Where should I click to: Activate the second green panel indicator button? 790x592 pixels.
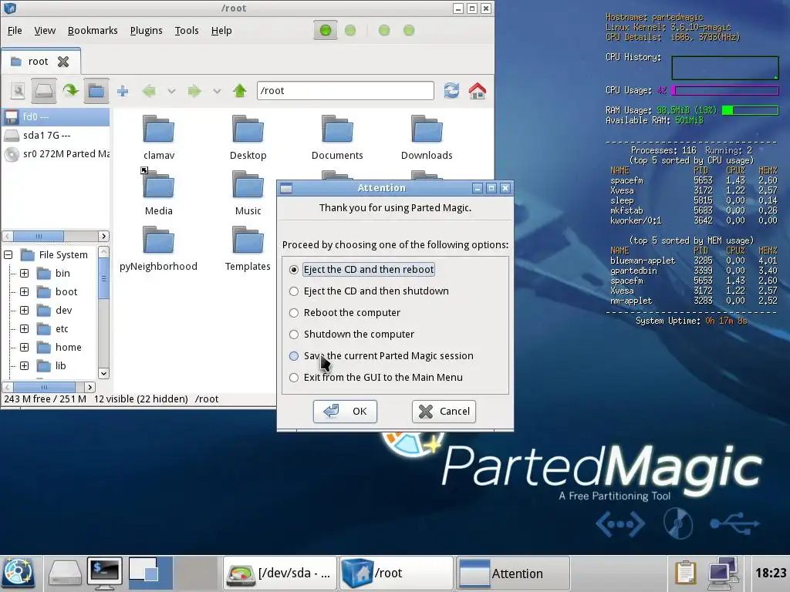[x=350, y=31]
